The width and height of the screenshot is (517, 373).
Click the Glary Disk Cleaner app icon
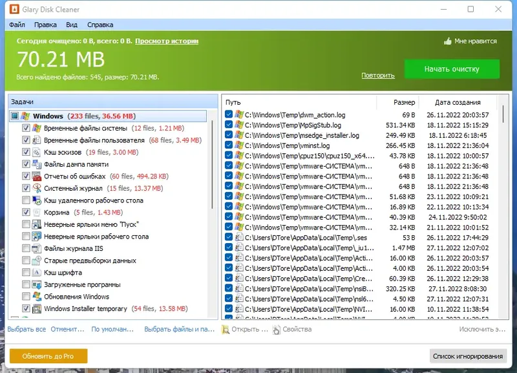14,9
